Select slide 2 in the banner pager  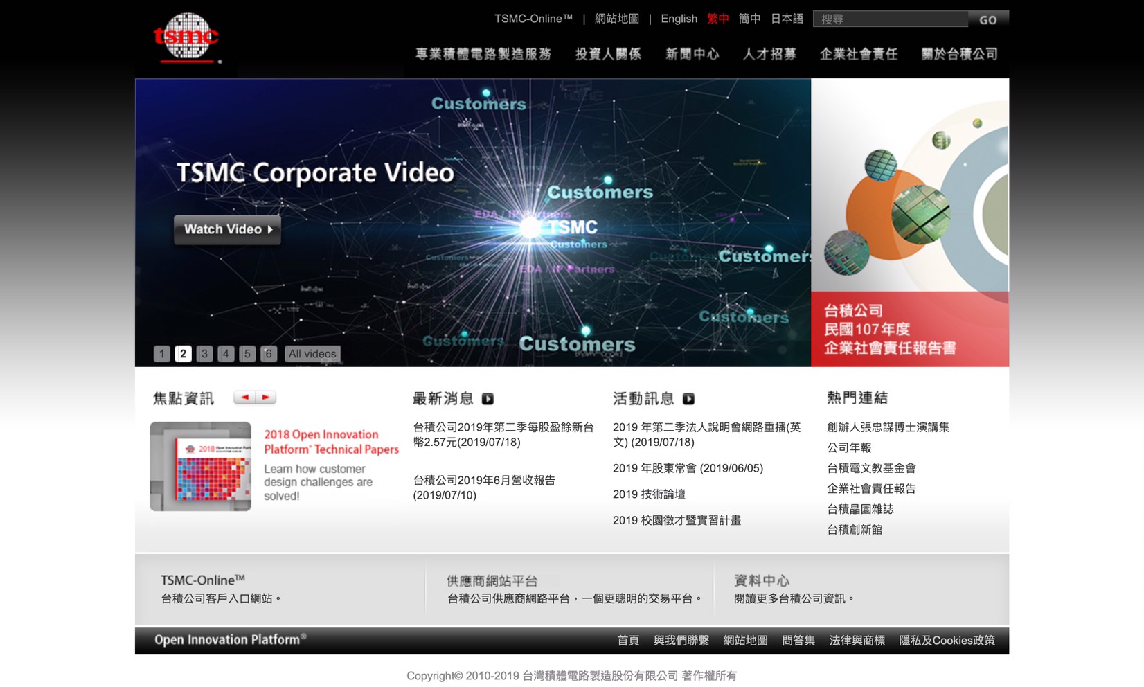183,354
